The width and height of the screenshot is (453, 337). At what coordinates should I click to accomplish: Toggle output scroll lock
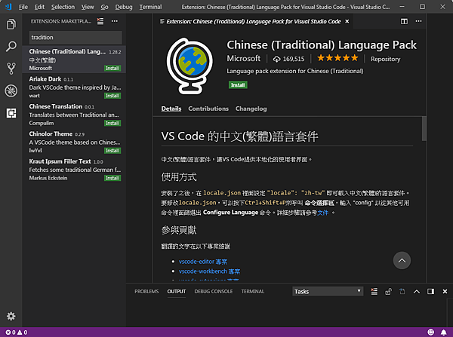(388, 292)
